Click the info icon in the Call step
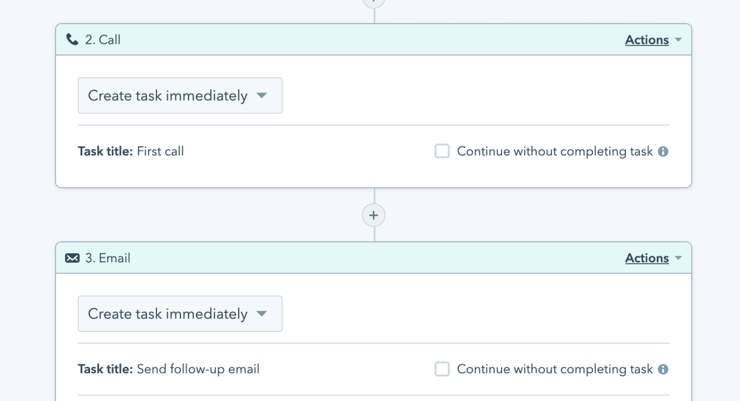740x401 pixels. (x=663, y=152)
